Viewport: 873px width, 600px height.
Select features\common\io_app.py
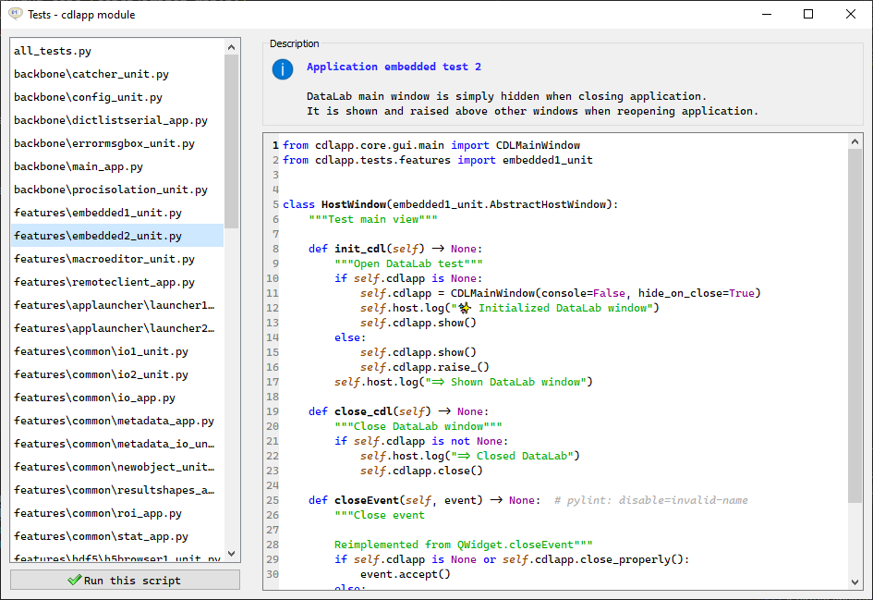pyautogui.click(x=117, y=398)
